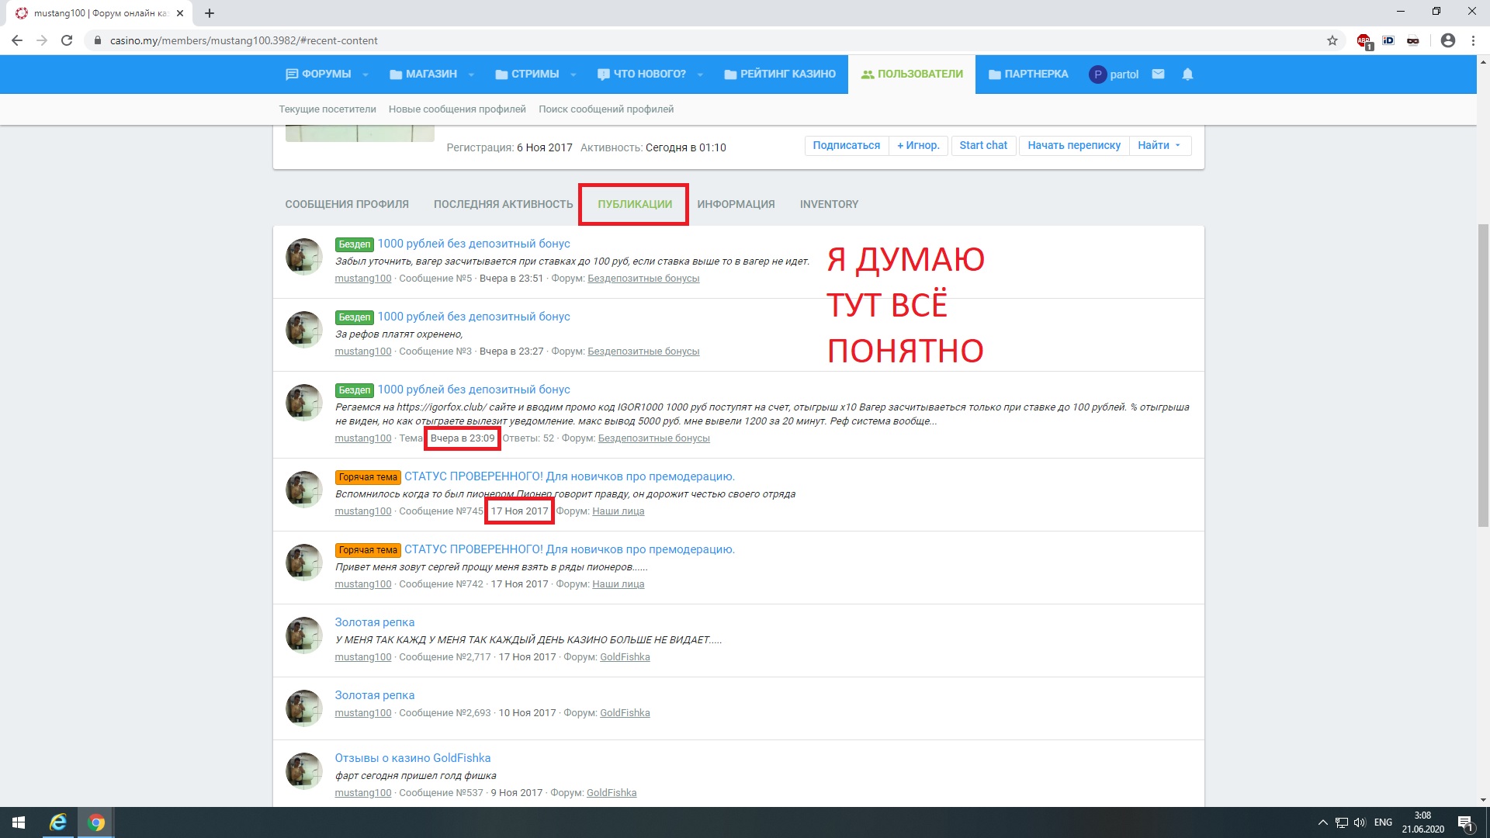Open the Windows Start menu

tap(19, 822)
